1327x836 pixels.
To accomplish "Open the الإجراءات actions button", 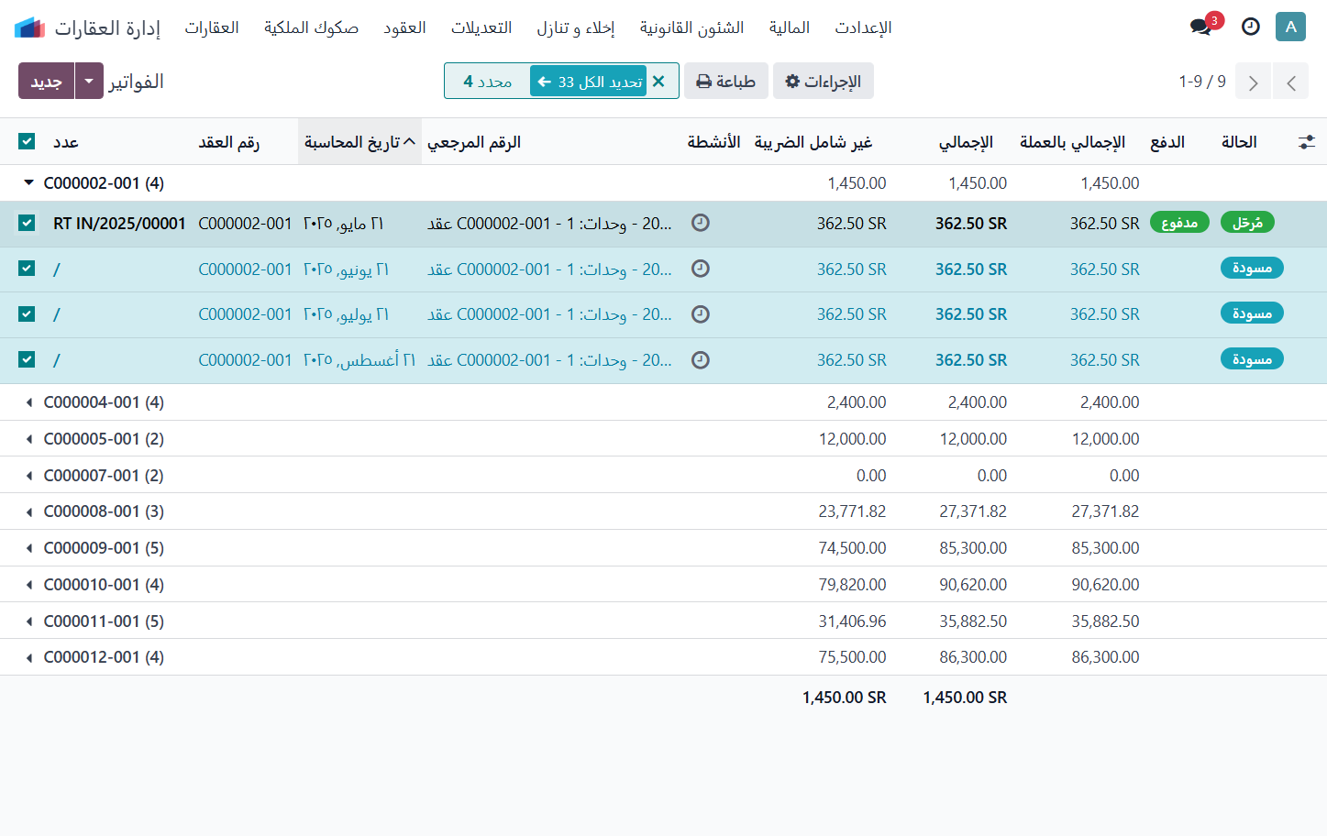I will pos(824,82).
